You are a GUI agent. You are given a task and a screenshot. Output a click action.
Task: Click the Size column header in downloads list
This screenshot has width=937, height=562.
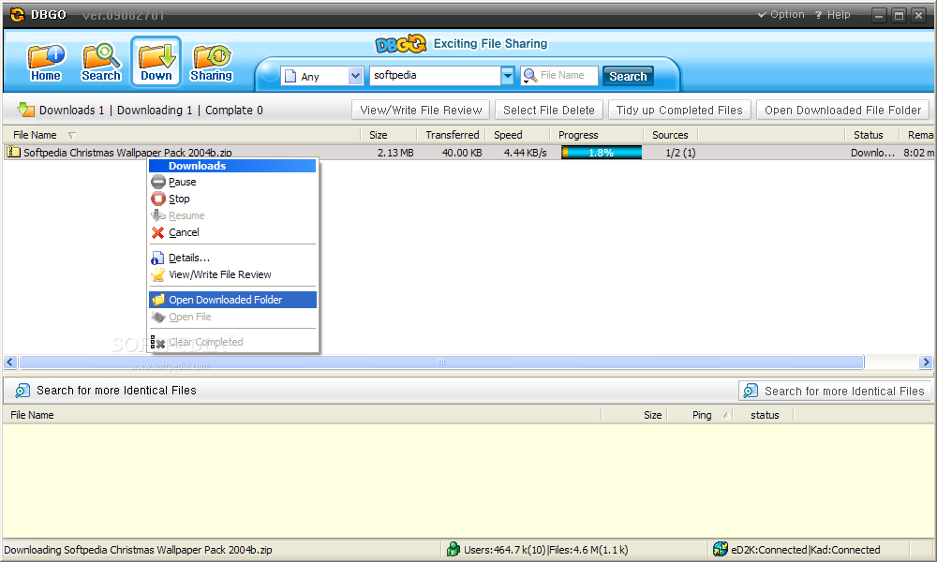click(x=387, y=135)
